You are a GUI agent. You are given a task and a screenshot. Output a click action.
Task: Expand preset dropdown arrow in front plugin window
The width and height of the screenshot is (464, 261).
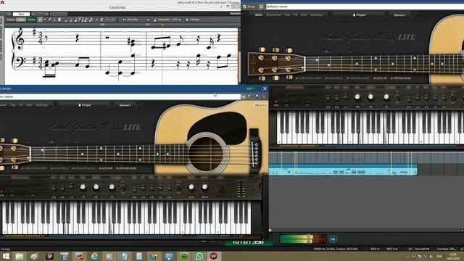click(x=244, y=96)
